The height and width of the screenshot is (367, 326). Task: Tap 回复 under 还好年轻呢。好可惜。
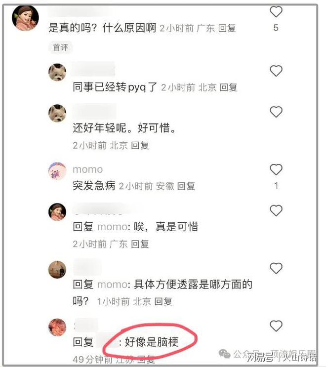point(140,145)
